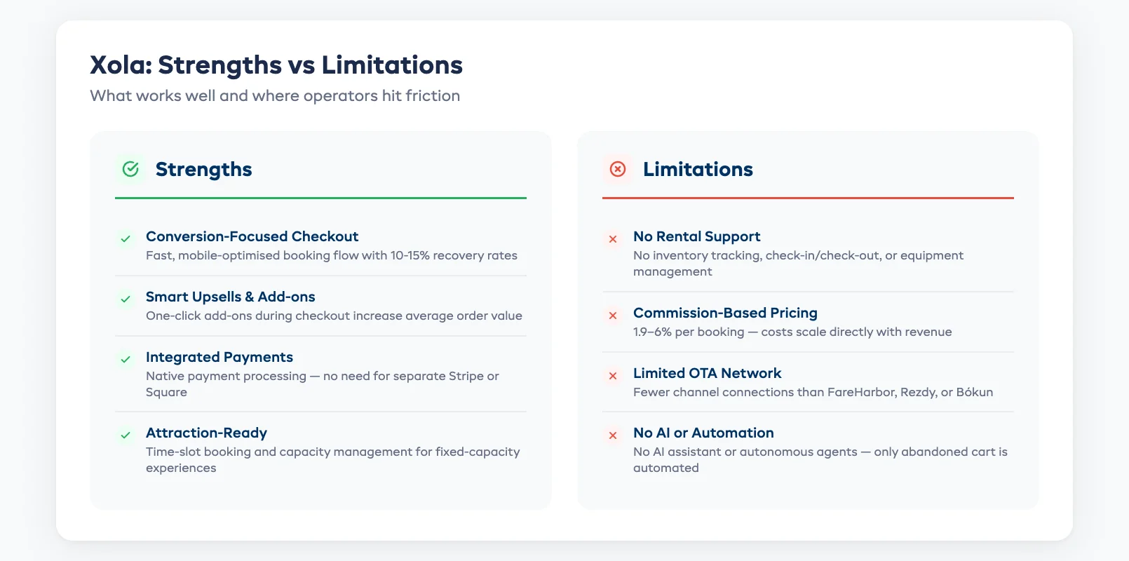Image resolution: width=1129 pixels, height=561 pixels.
Task: Click the 'Integrated Payments' heading
Action: pos(219,357)
